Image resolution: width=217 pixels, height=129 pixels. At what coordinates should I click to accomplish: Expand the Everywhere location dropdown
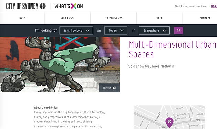[154, 30]
